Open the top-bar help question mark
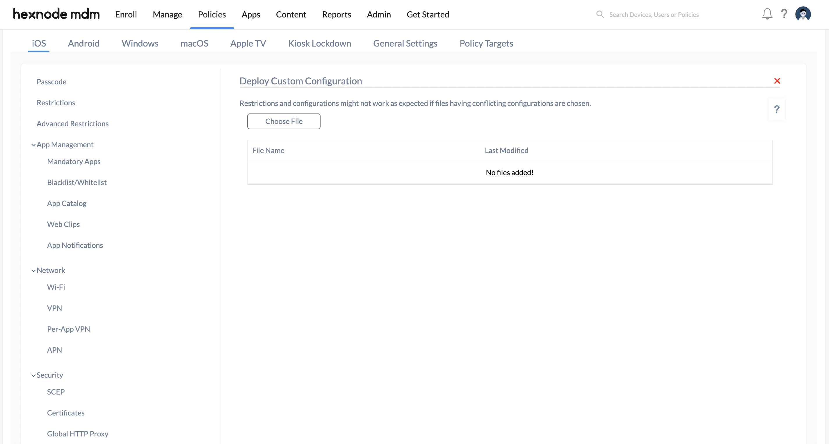The image size is (829, 444). pos(784,14)
